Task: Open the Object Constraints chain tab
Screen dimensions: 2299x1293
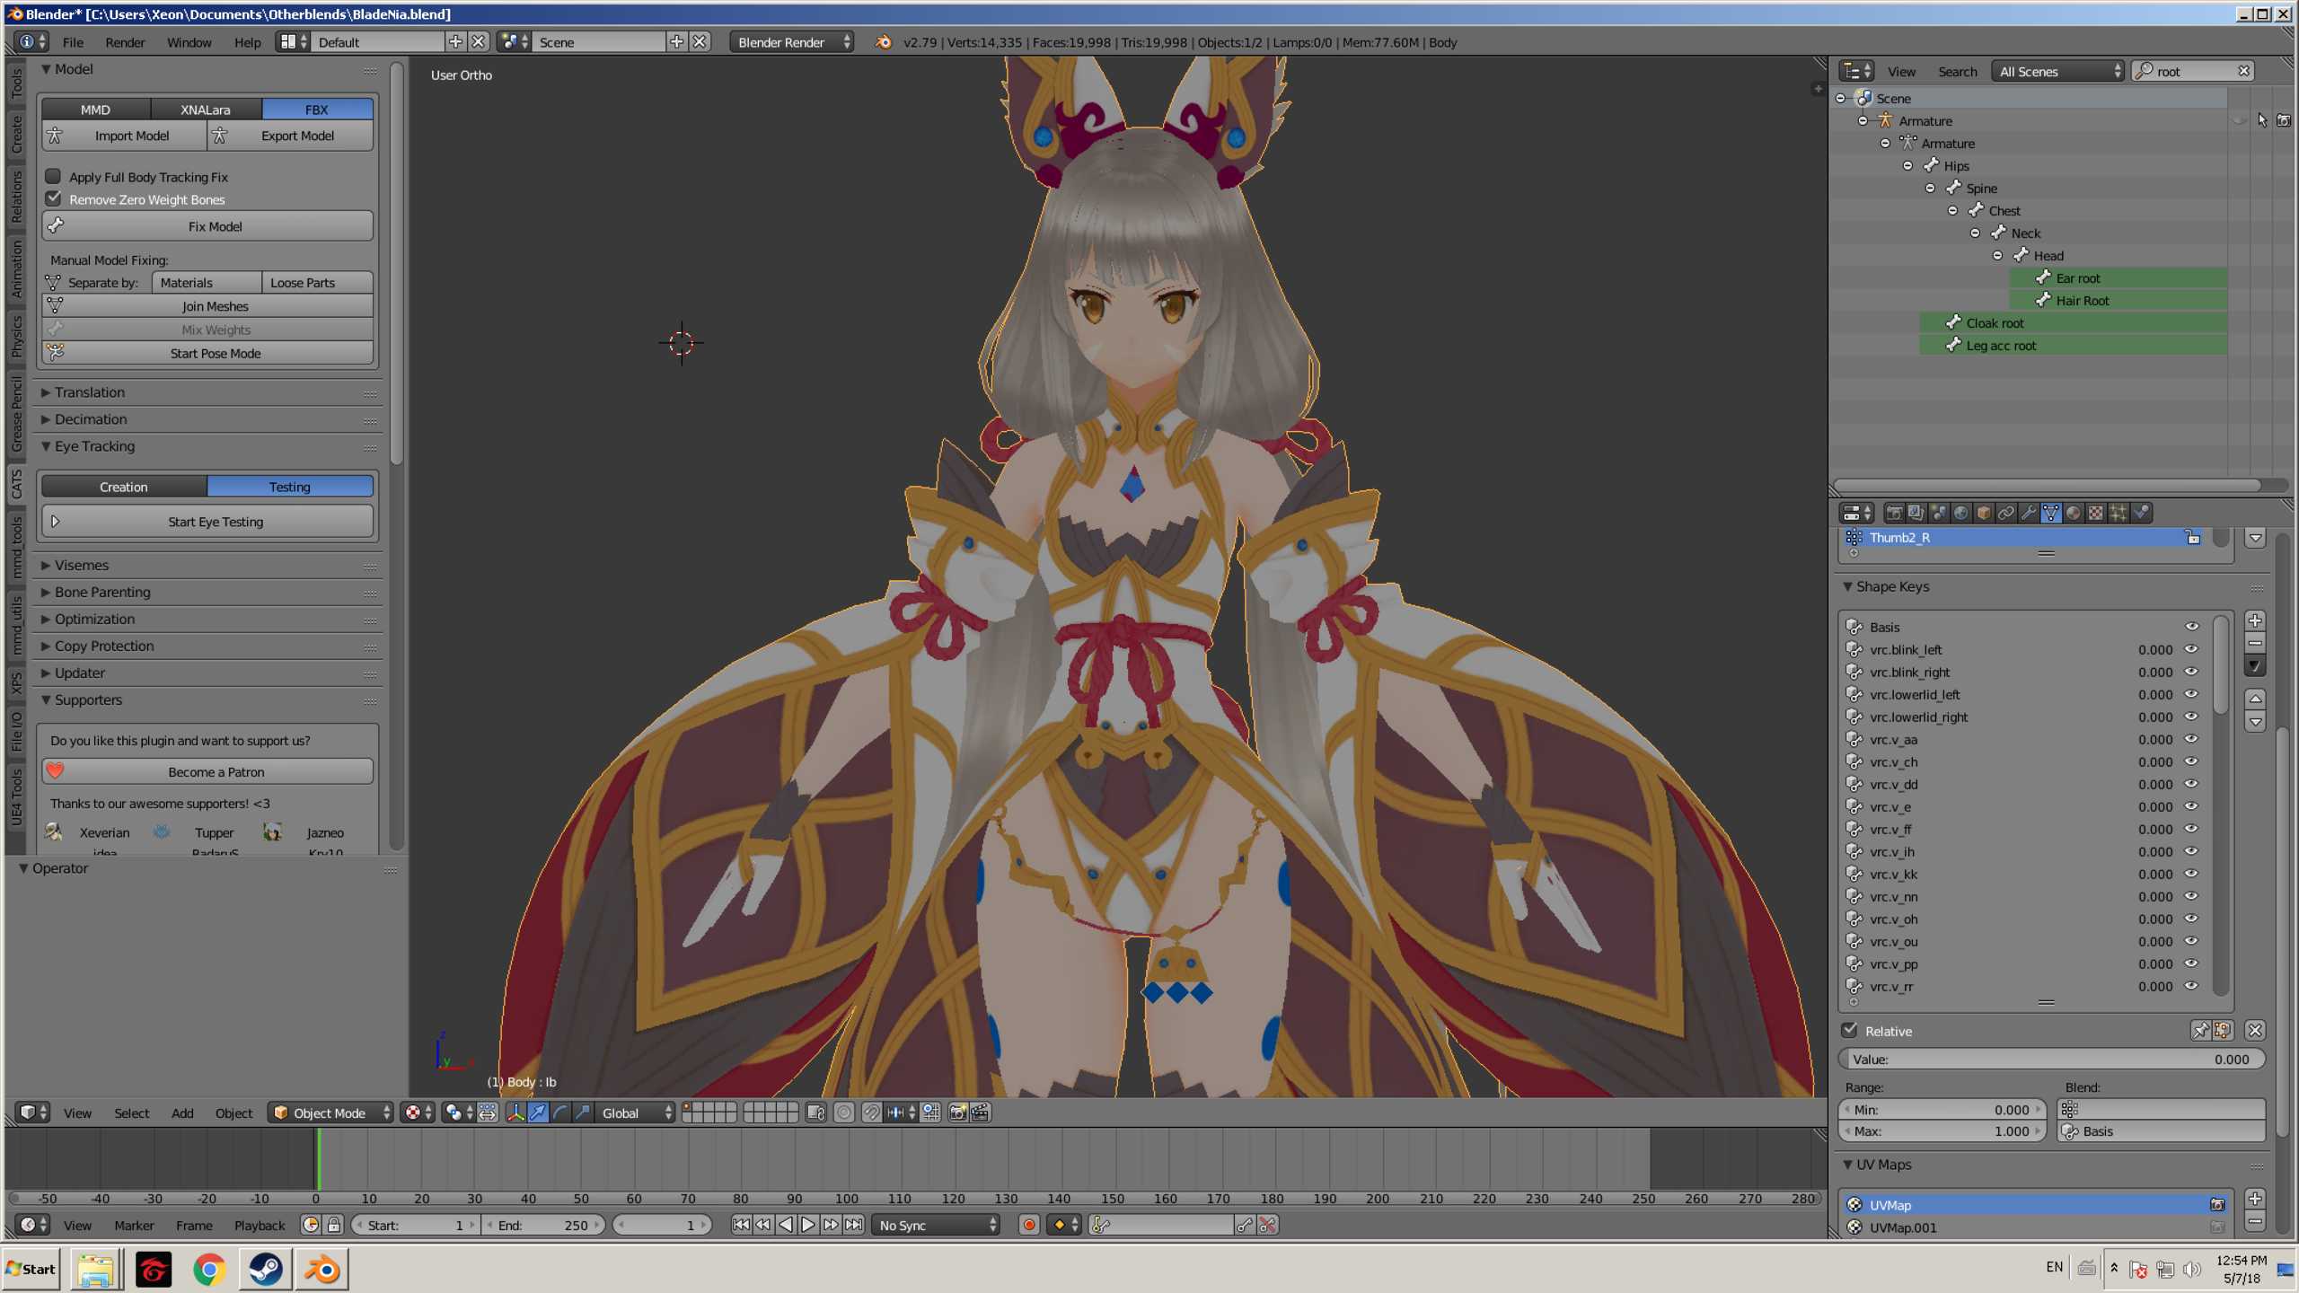Action: (2006, 513)
